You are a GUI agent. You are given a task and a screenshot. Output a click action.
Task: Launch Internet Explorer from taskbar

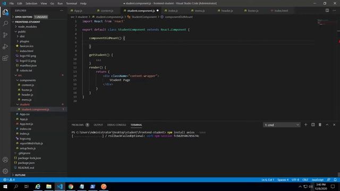coord(38,186)
